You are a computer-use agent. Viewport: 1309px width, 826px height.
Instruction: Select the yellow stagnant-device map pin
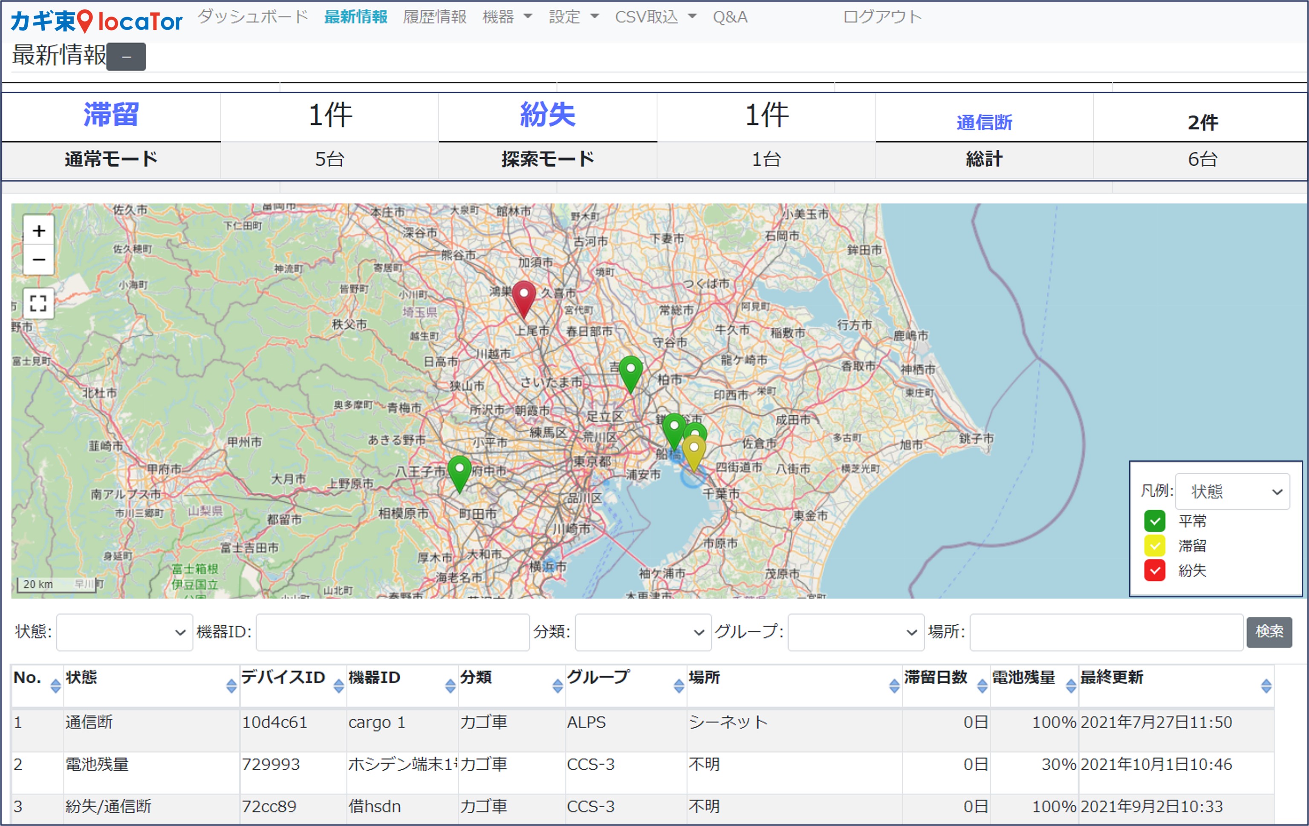click(694, 453)
